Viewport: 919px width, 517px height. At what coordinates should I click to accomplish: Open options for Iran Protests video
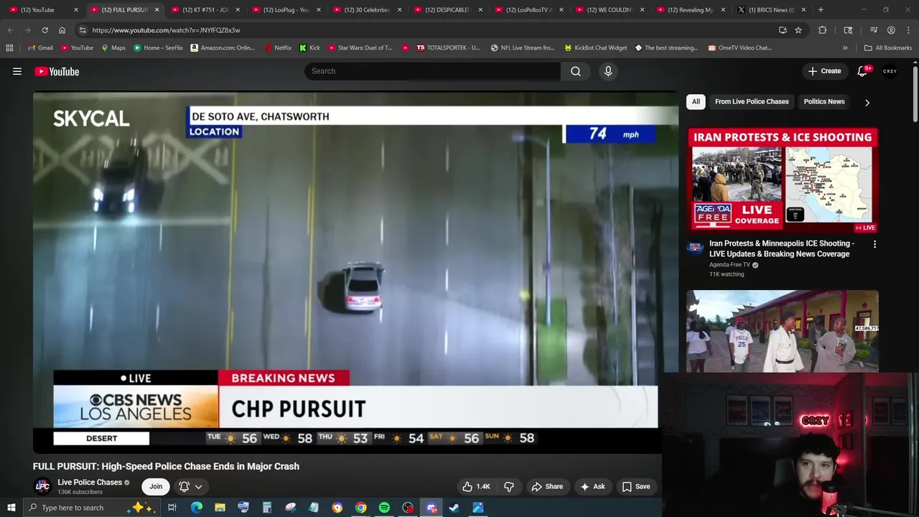coord(874,245)
